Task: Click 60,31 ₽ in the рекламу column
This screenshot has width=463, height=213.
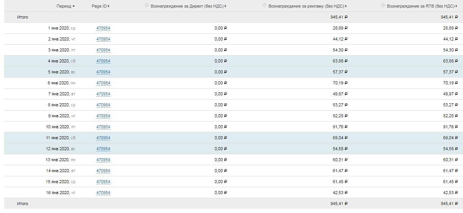Action: pos(340,160)
